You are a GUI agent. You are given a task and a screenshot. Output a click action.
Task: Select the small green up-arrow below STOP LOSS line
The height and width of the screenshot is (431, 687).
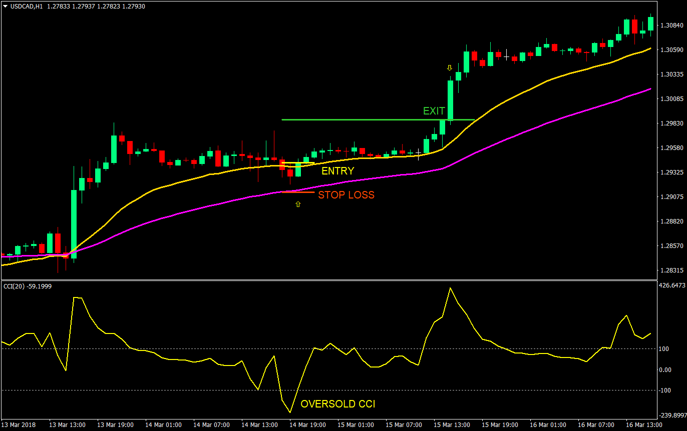pos(298,204)
